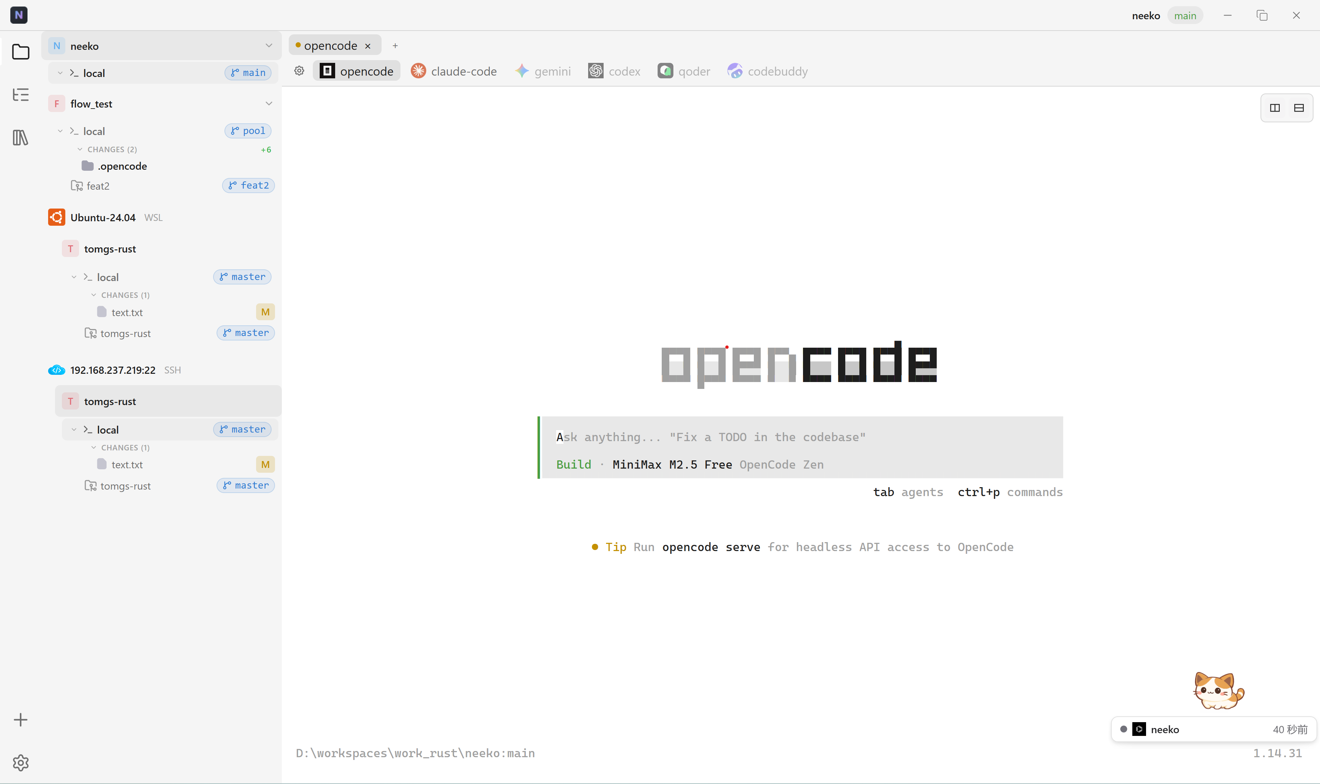The width and height of the screenshot is (1320, 784).
Task: Collapse CHANGES (2) section
Action: (80, 149)
